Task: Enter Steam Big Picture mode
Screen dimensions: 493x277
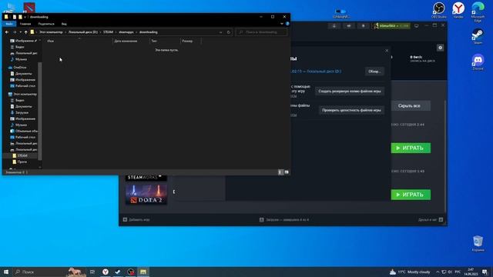Action: coord(417,25)
